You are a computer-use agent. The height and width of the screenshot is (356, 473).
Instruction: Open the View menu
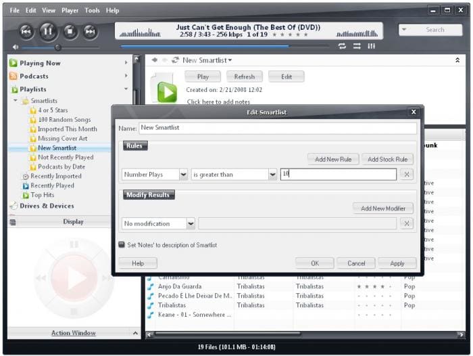point(49,10)
